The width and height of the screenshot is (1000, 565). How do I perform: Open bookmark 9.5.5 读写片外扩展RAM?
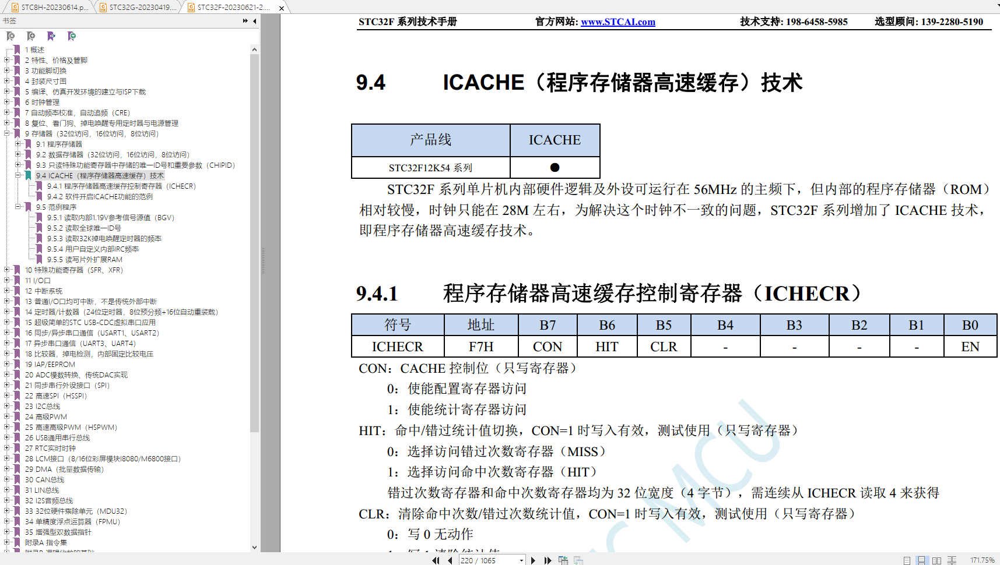[x=85, y=259]
